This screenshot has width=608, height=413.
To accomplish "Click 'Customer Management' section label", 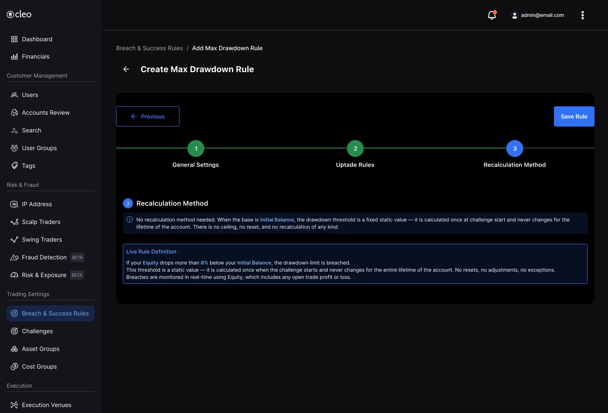I will click(x=37, y=76).
